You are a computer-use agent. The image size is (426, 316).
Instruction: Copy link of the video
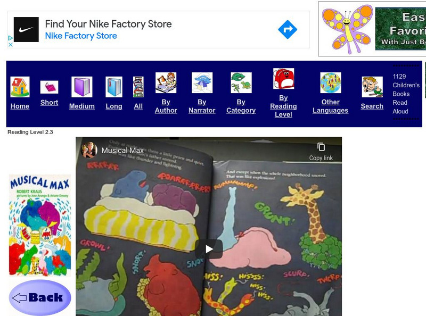[321, 152]
